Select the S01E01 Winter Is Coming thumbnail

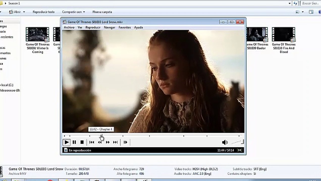pos(37,34)
